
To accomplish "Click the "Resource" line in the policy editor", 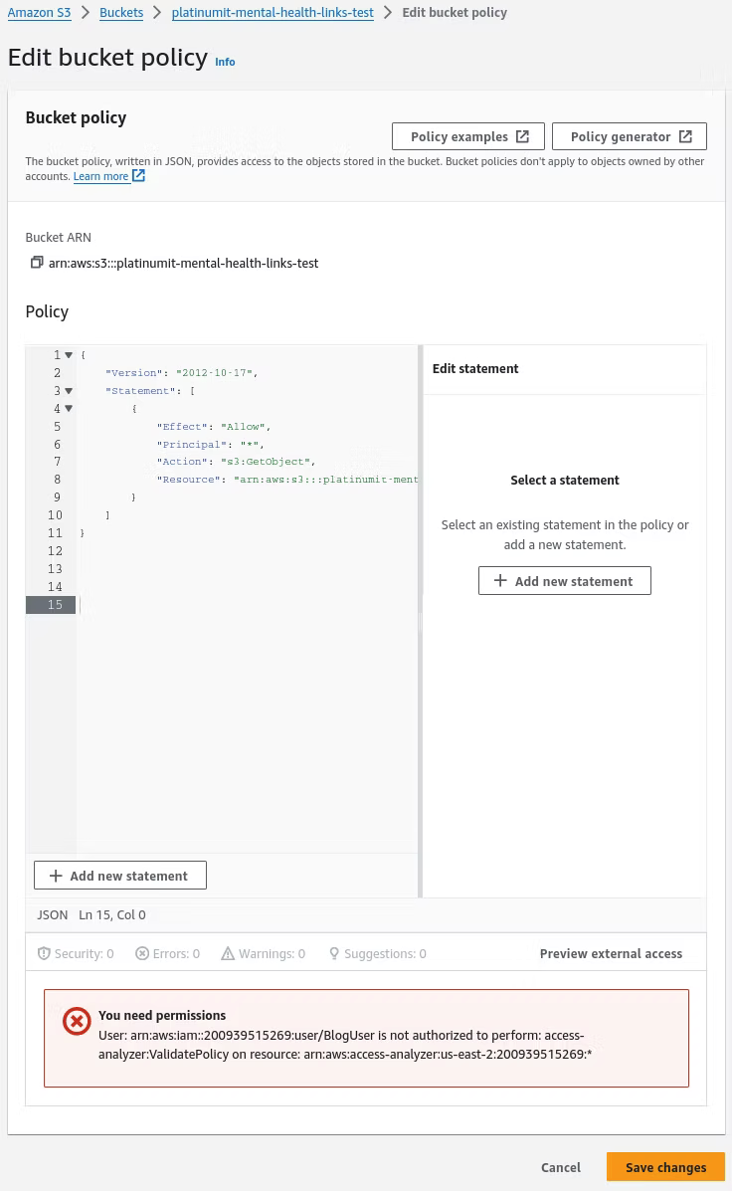I will pyautogui.click(x=287, y=480).
